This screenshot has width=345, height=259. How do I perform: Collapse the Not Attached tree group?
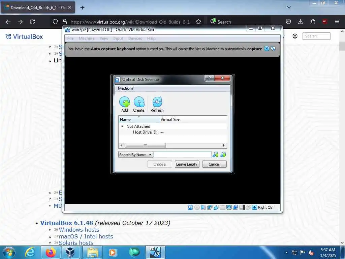122,126
